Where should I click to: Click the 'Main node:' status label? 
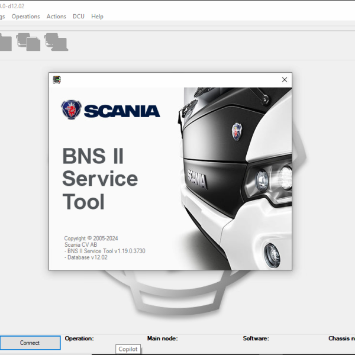click(163, 338)
